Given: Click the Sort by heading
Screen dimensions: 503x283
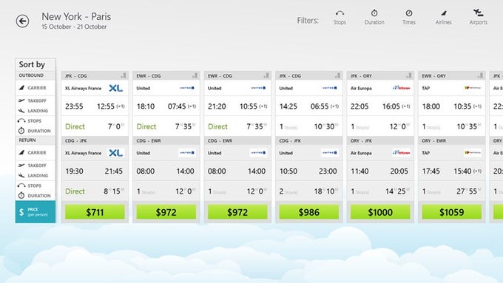Looking at the screenshot, I should [x=32, y=64].
